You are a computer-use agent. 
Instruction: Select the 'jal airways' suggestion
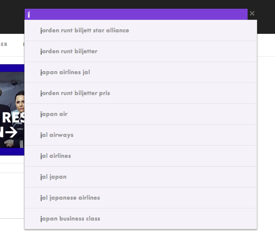click(141, 135)
